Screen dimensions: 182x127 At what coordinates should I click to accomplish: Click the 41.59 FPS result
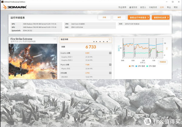coord(89,57)
